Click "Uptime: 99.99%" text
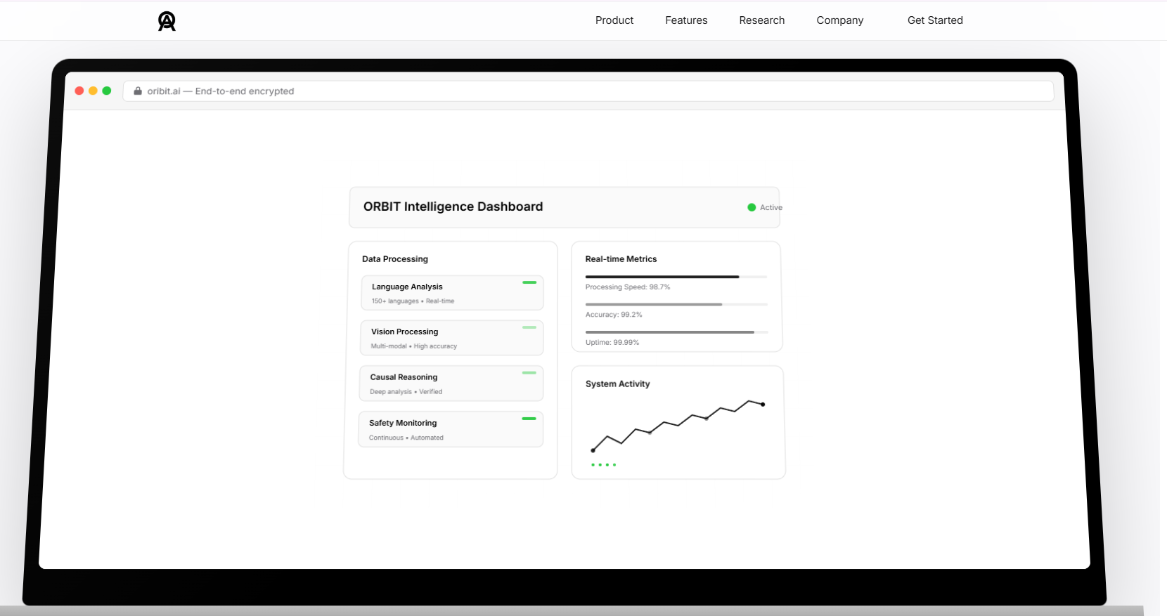Screen dimensions: 1167x616 [x=612, y=343]
